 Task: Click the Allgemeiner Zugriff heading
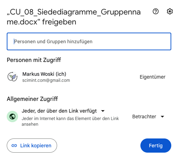click(32, 99)
